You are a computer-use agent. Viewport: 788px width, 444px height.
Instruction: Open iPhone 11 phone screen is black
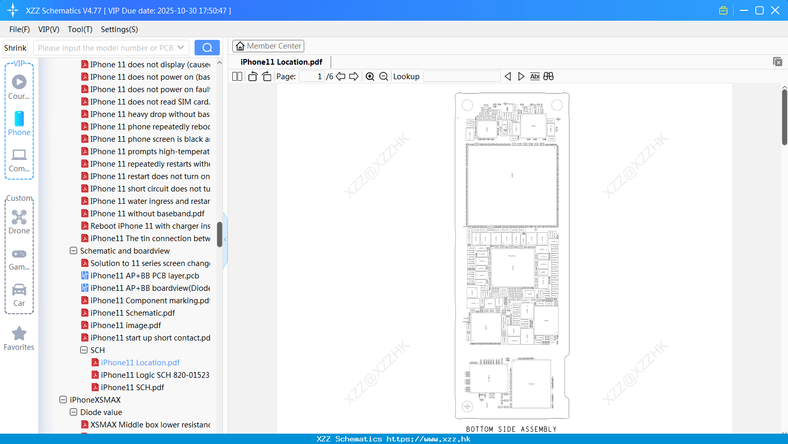150,139
